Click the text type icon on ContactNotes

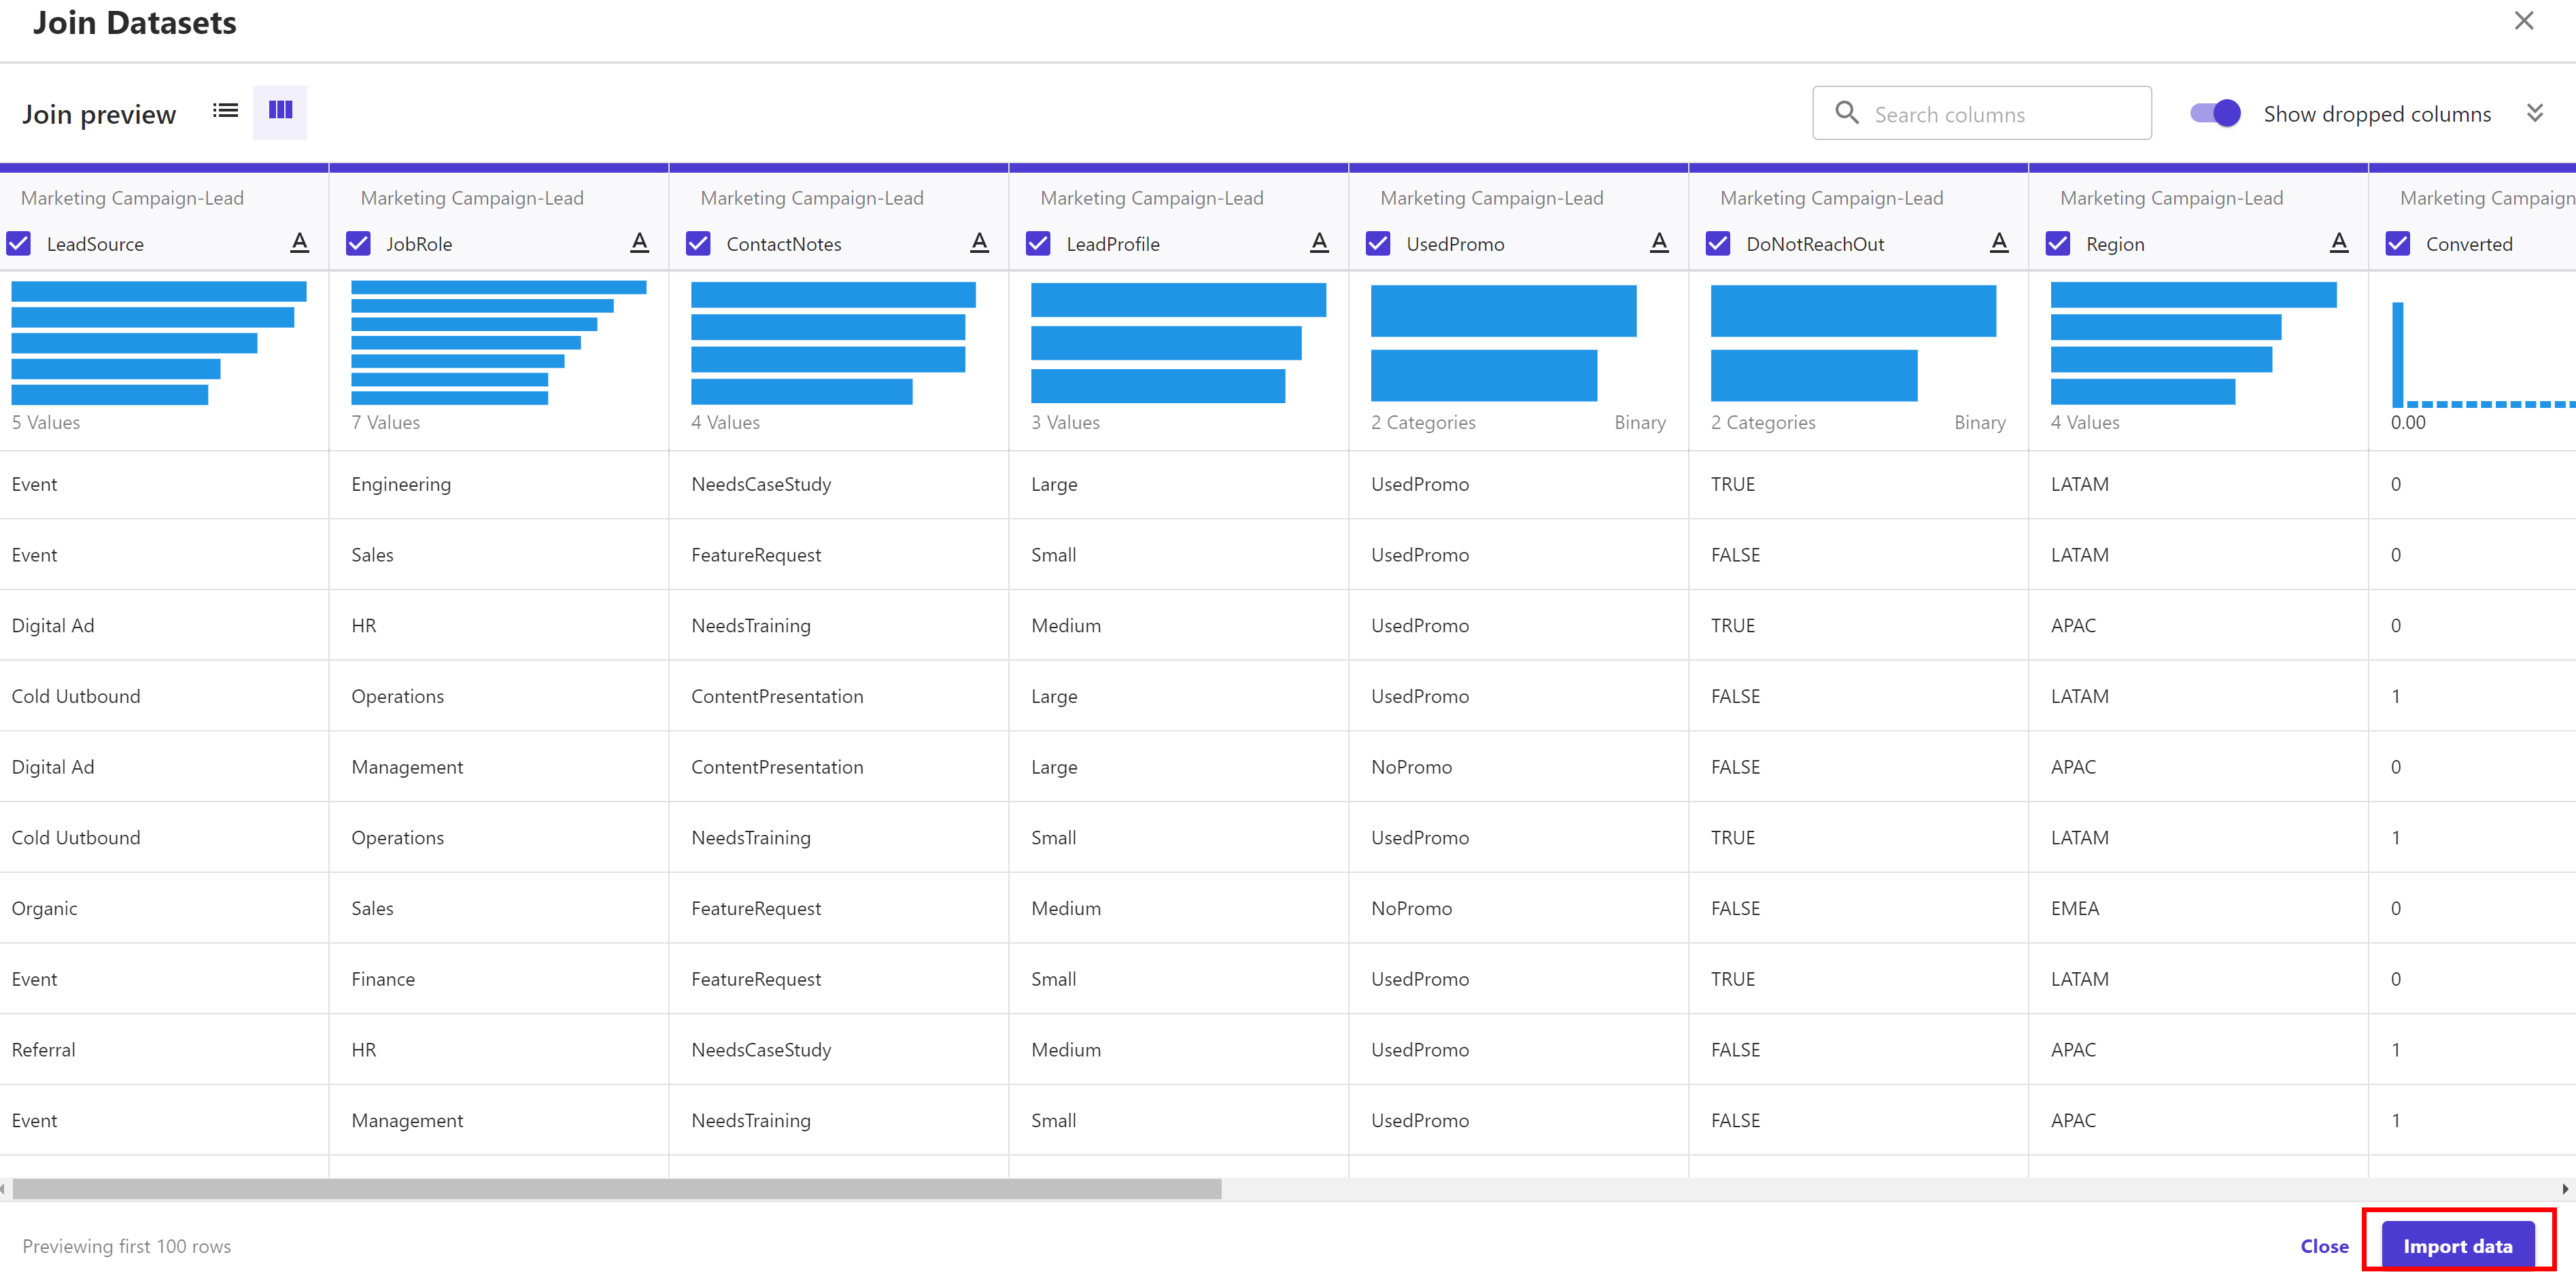979,243
